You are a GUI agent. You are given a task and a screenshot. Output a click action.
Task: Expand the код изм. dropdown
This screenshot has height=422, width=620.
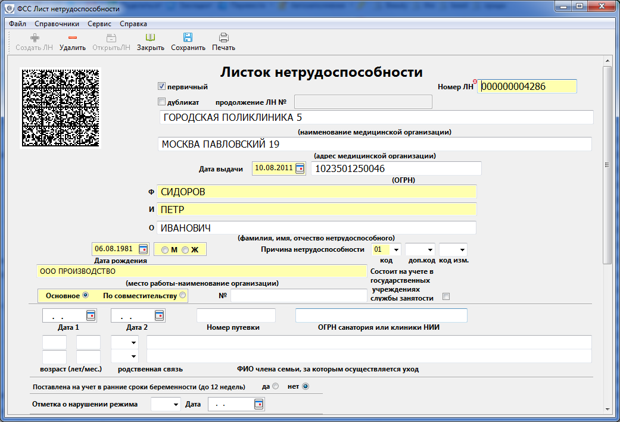(462, 250)
